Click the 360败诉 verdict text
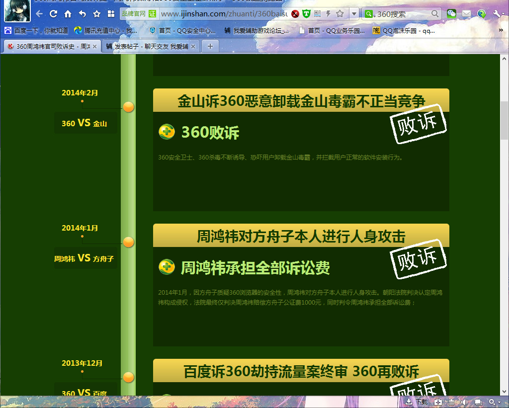The height and width of the screenshot is (408, 509). 210,132
